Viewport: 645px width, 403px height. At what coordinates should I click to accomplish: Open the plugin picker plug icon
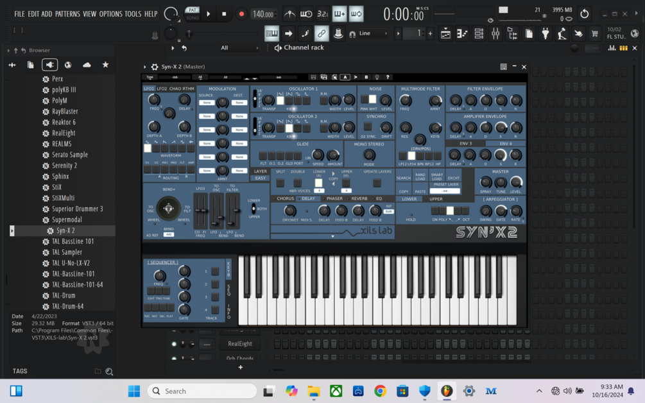[546, 34]
